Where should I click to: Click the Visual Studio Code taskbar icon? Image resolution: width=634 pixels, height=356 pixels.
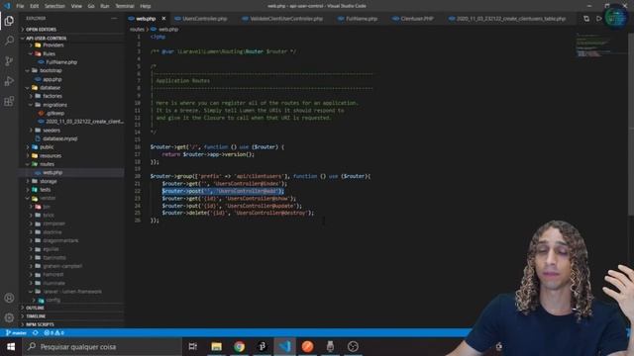pyautogui.click(x=284, y=347)
